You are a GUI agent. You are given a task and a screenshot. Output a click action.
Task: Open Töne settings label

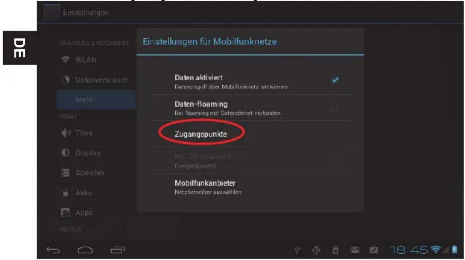[84, 133]
